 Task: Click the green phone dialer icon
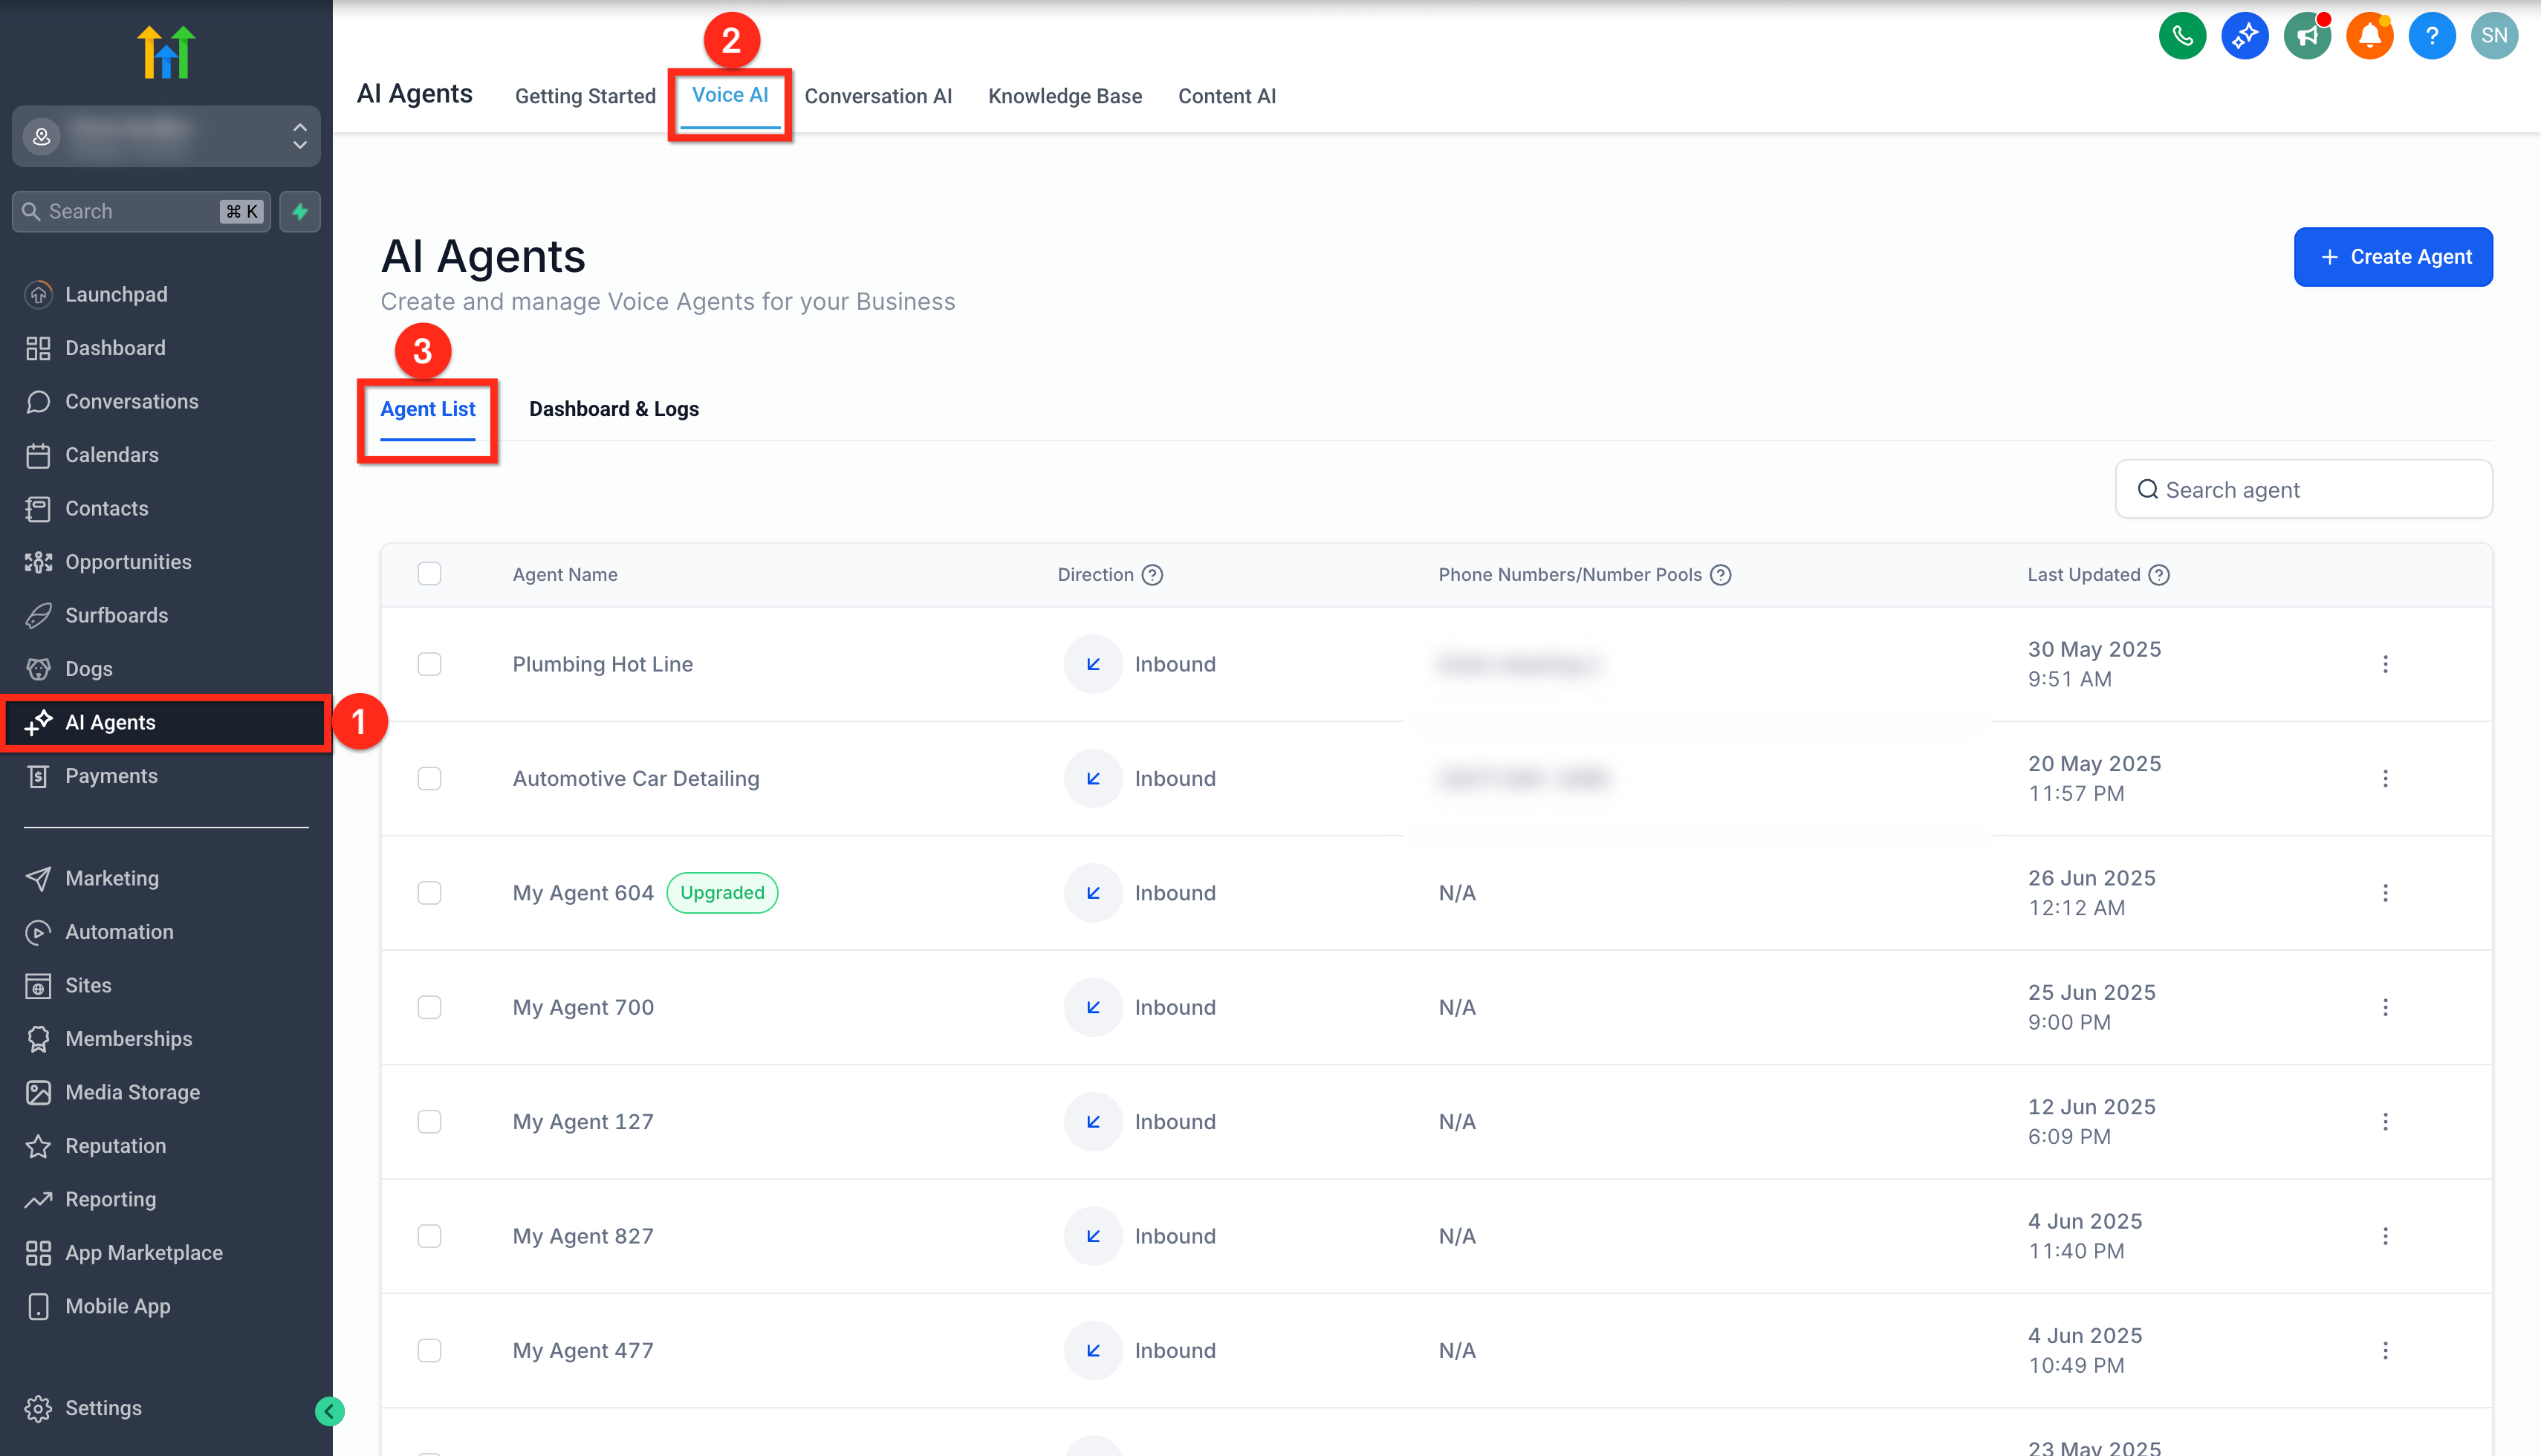point(2182,36)
